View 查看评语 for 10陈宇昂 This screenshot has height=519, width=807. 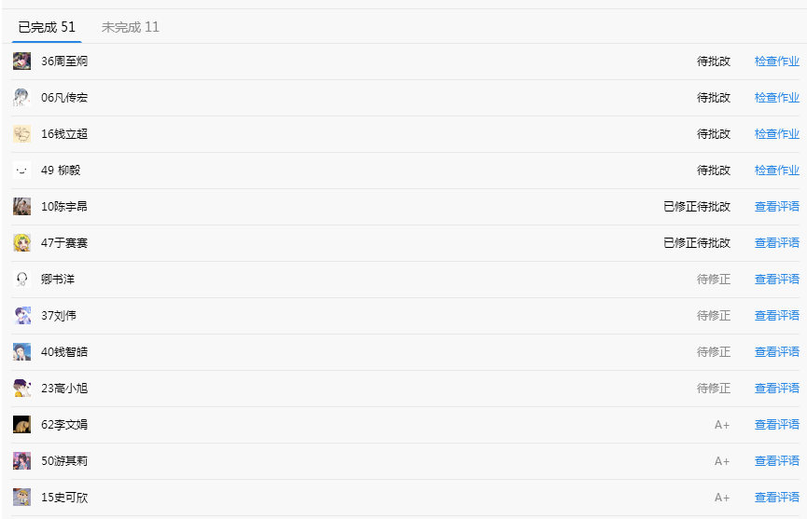point(776,207)
